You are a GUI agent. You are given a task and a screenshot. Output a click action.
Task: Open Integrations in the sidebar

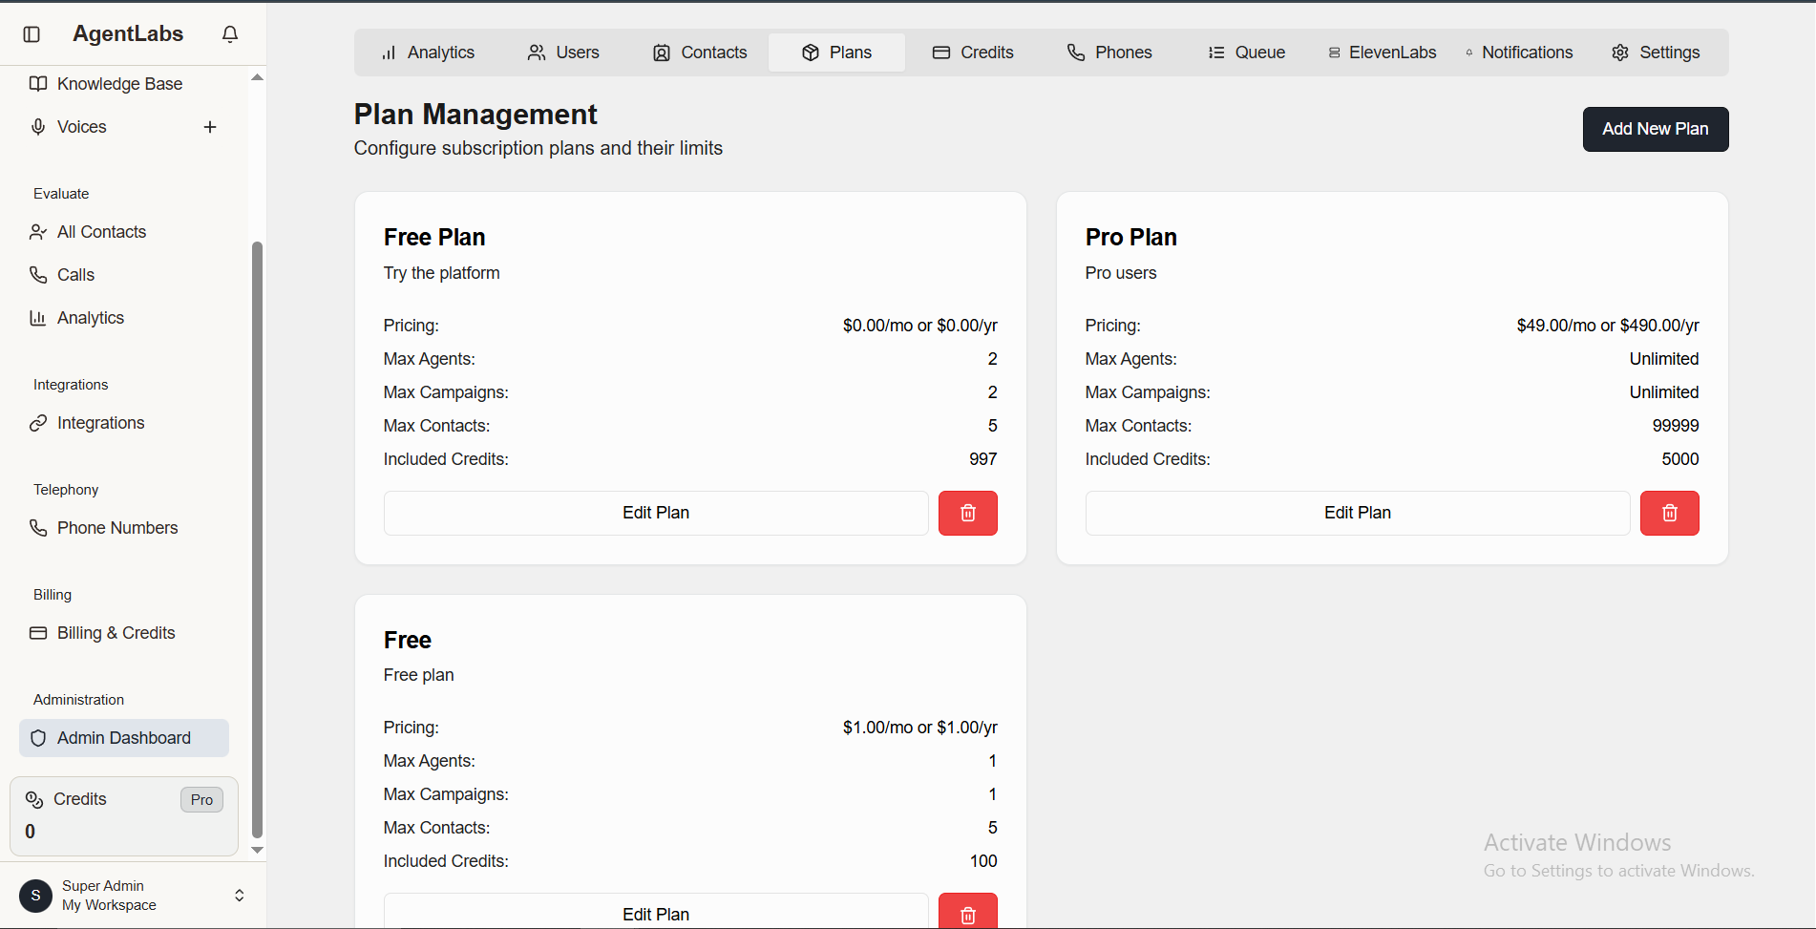tap(100, 422)
